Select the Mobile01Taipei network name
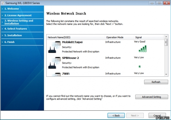This screenshot has height=120, width=171. point(72,42)
